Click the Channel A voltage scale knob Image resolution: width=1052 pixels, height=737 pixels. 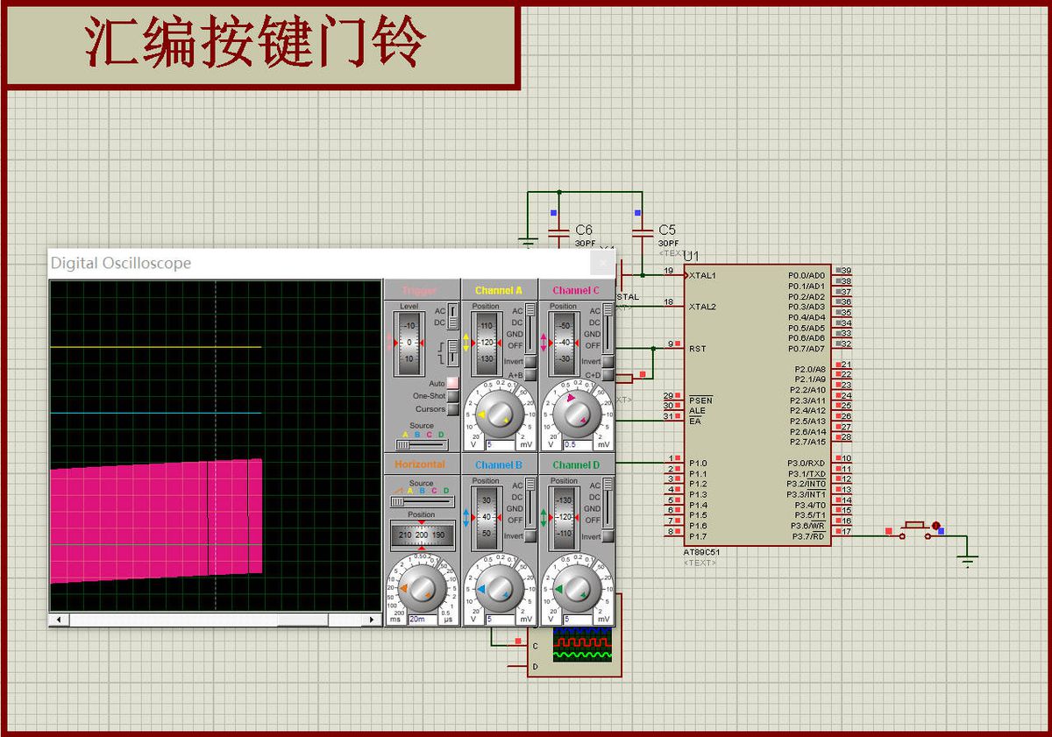pyautogui.click(x=499, y=413)
